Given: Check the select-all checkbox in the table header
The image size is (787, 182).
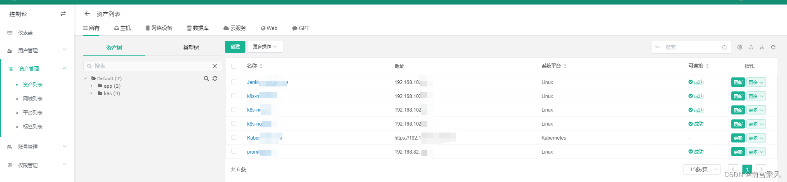Looking at the screenshot, I should pos(234,66).
